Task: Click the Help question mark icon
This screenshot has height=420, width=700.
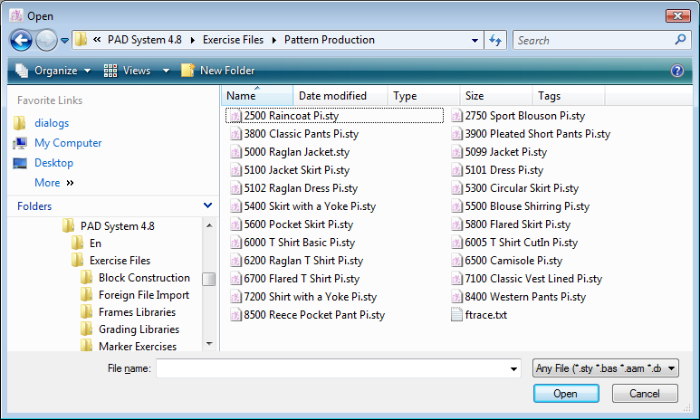Action: tap(676, 71)
